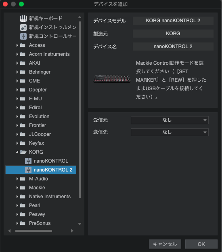Image resolution: width=222 pixels, height=252 pixels.
Task: Select the nanoKONTROL device icon
Action: (28, 161)
